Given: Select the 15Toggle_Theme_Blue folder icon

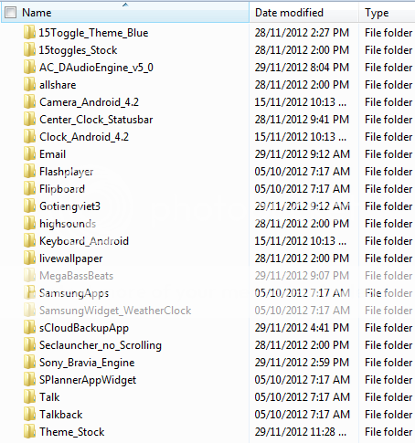Looking at the screenshot, I should (29, 33).
